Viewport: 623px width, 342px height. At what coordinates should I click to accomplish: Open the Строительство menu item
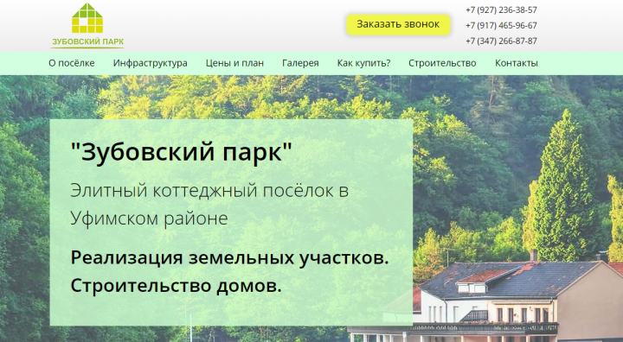point(442,63)
